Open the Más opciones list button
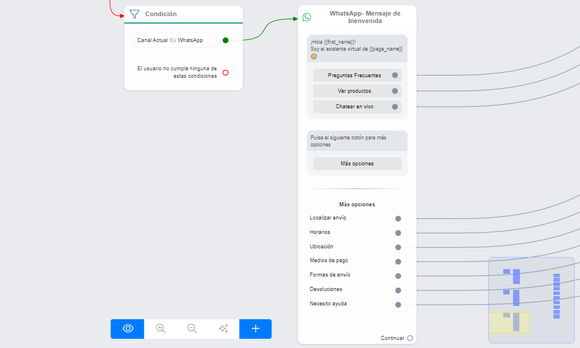 pos(357,164)
